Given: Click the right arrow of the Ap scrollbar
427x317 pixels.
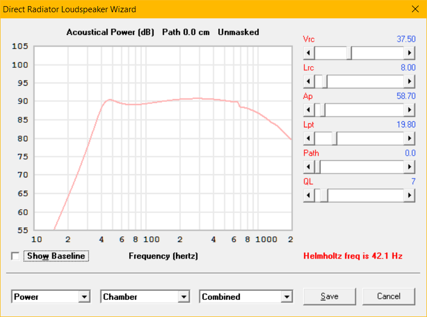Looking at the screenshot, I should 409,110.
